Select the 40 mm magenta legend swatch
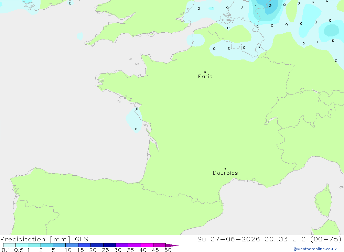Viewport: 344px width, 252px height. [147, 245]
